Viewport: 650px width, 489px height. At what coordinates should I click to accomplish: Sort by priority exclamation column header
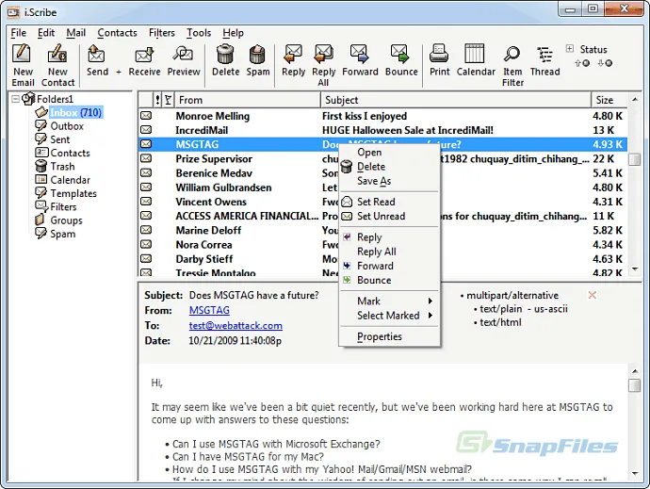157,100
